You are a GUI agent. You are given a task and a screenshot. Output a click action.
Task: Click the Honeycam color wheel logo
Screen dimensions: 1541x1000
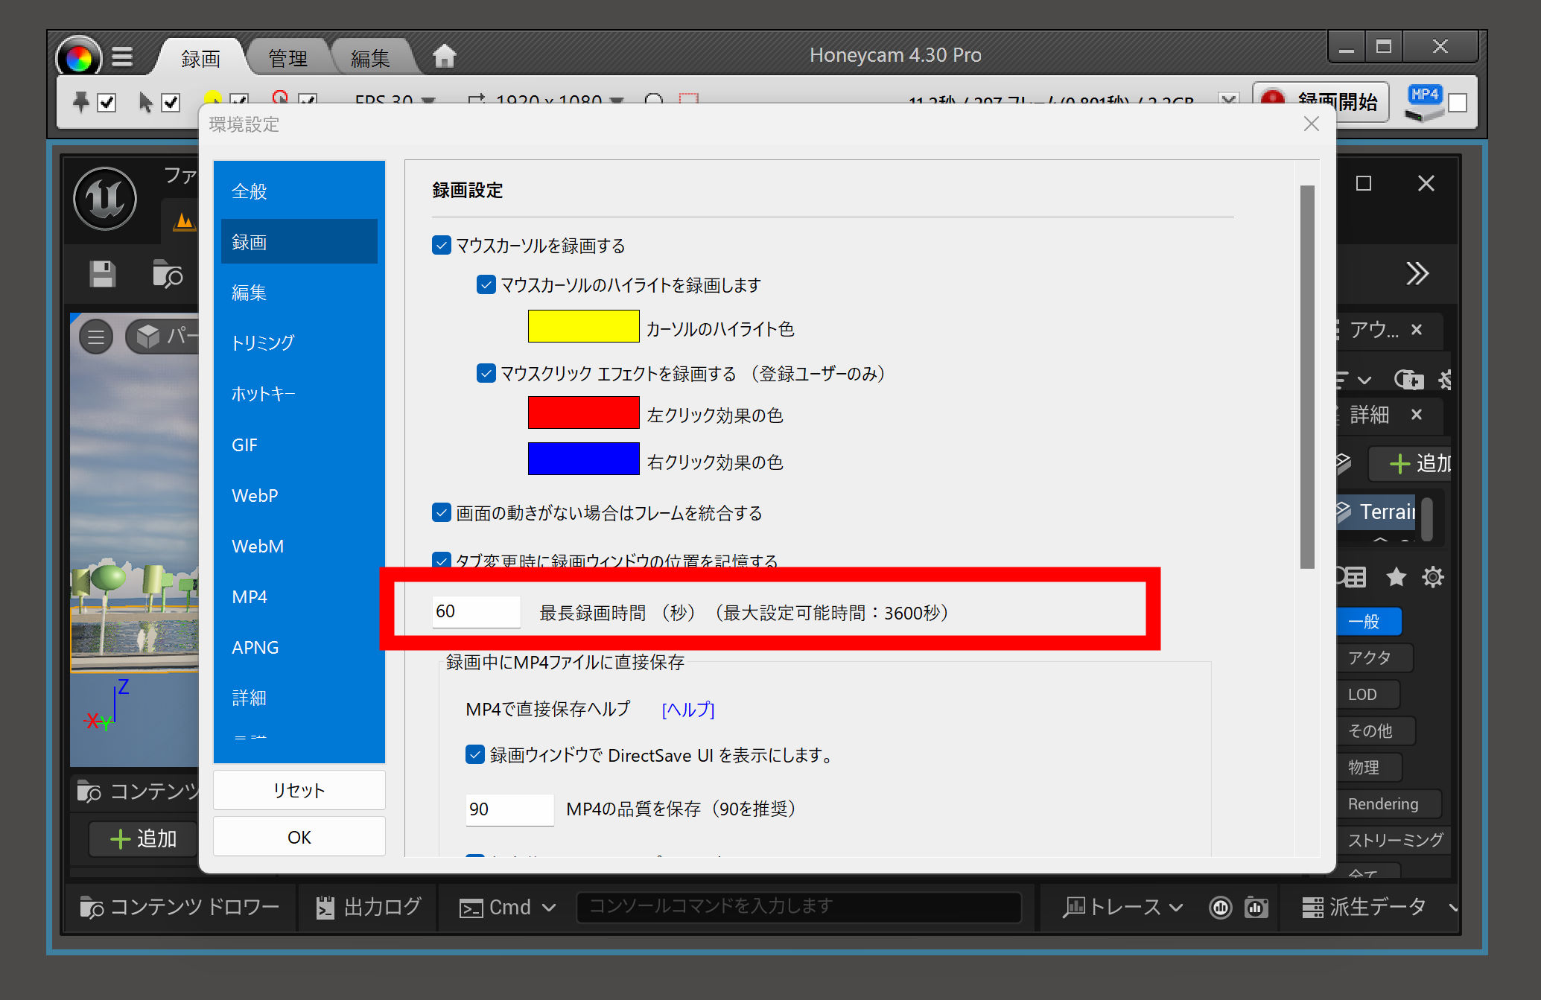point(78,57)
